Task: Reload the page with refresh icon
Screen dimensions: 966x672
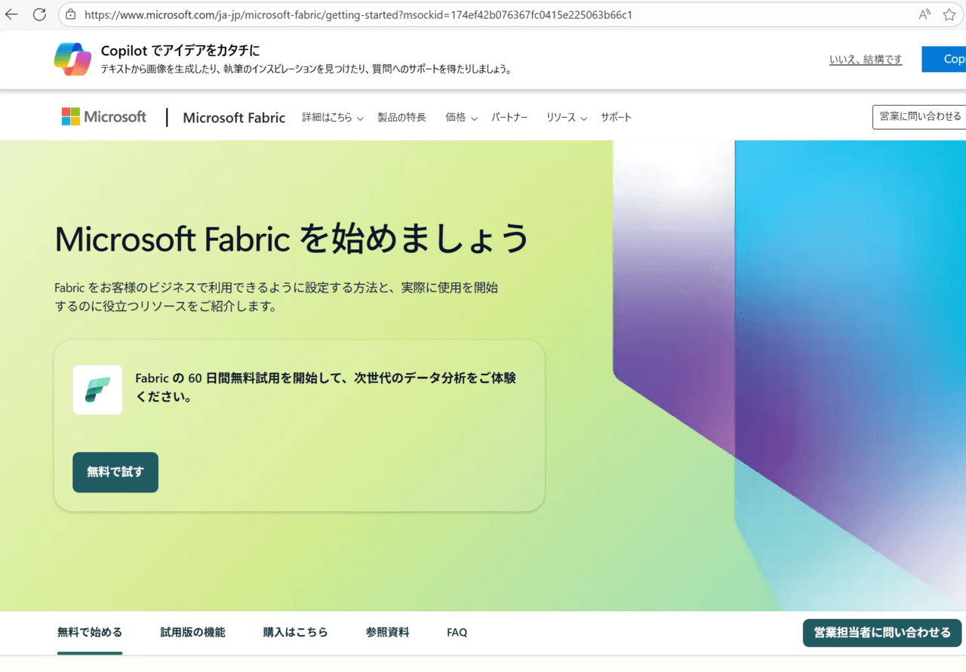Action: point(39,14)
